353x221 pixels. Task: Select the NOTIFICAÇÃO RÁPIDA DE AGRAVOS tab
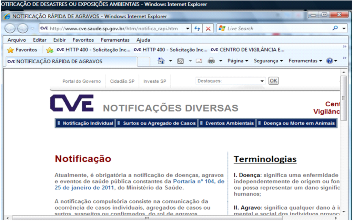pos(71,61)
